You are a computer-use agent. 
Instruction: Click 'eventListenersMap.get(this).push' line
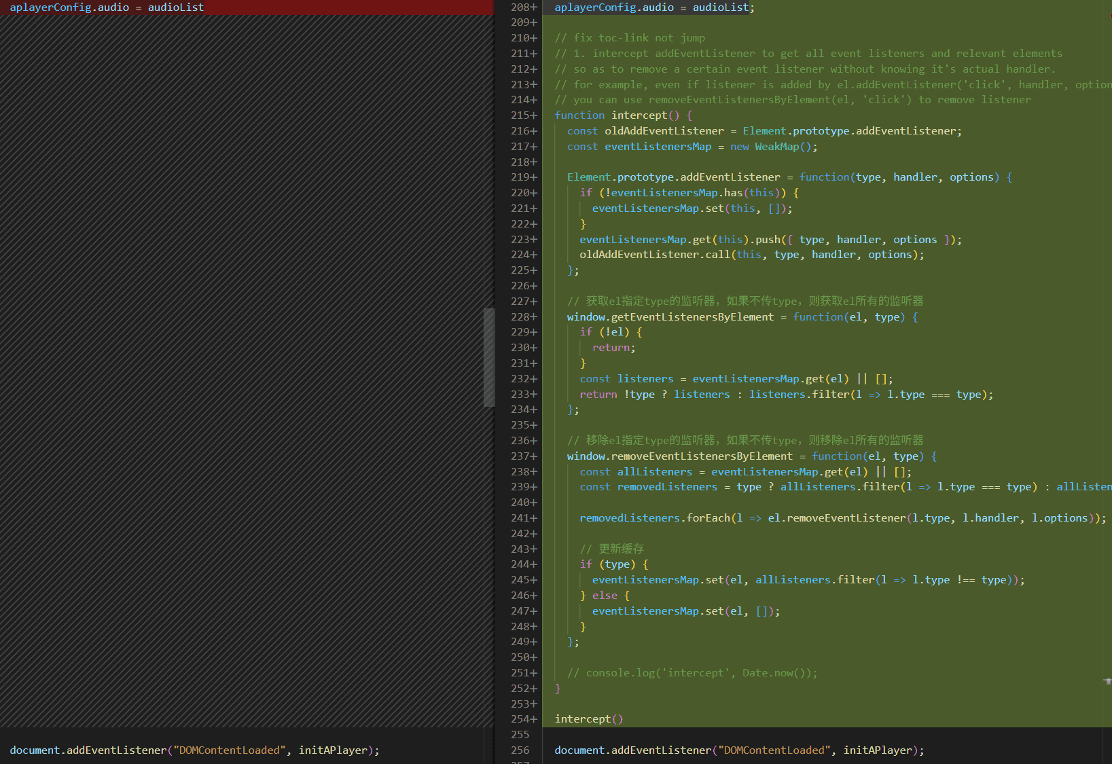(x=770, y=240)
